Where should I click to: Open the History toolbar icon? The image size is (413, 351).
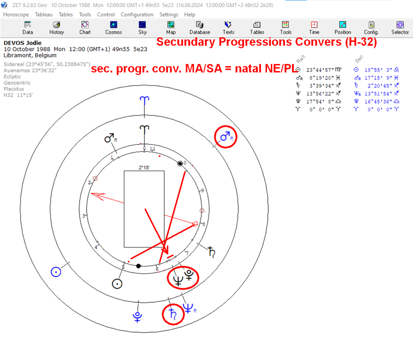(56, 28)
